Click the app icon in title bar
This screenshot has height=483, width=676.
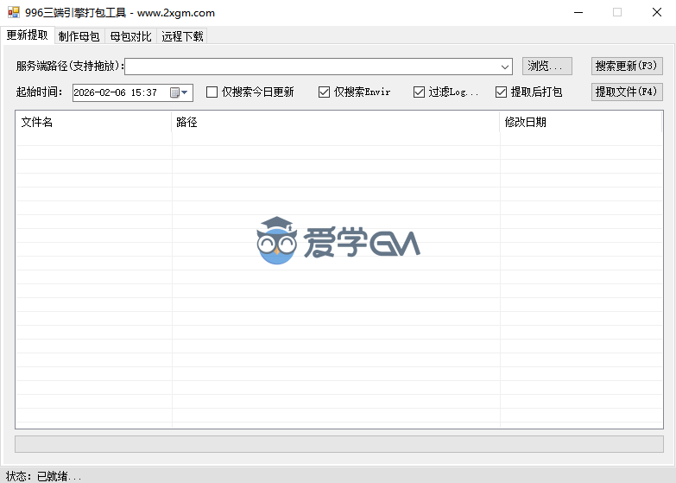pyautogui.click(x=13, y=13)
